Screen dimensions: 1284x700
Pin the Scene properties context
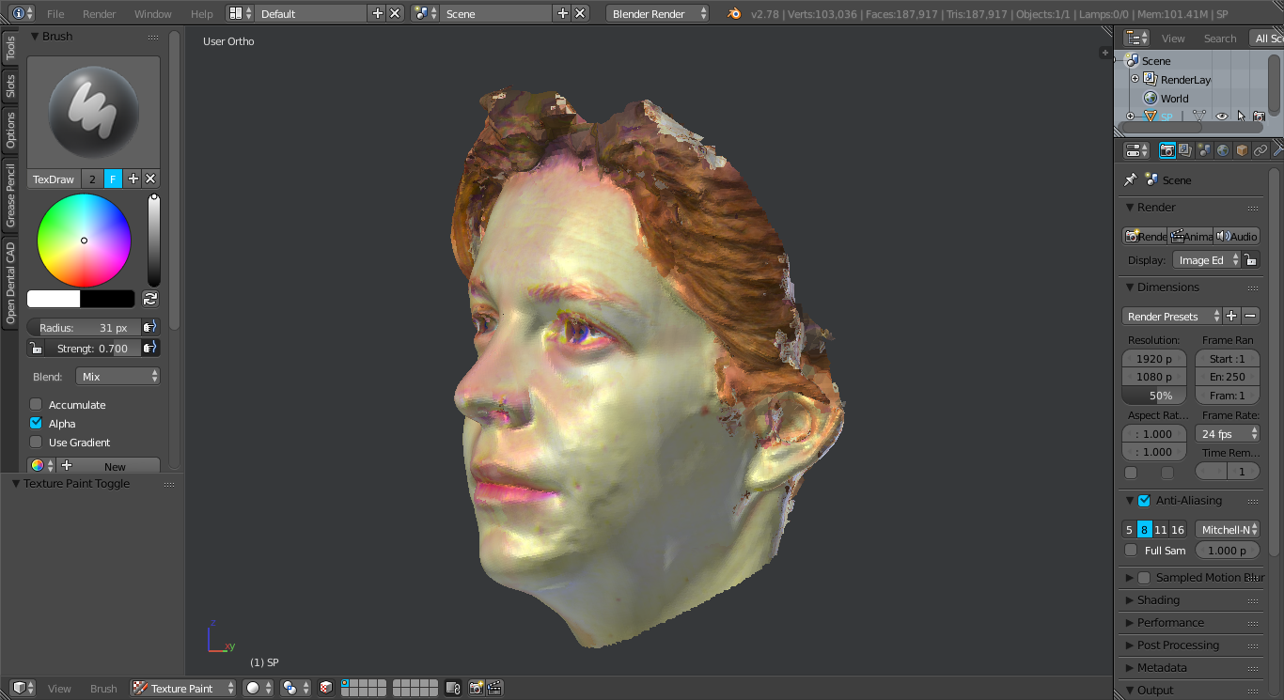pos(1131,179)
